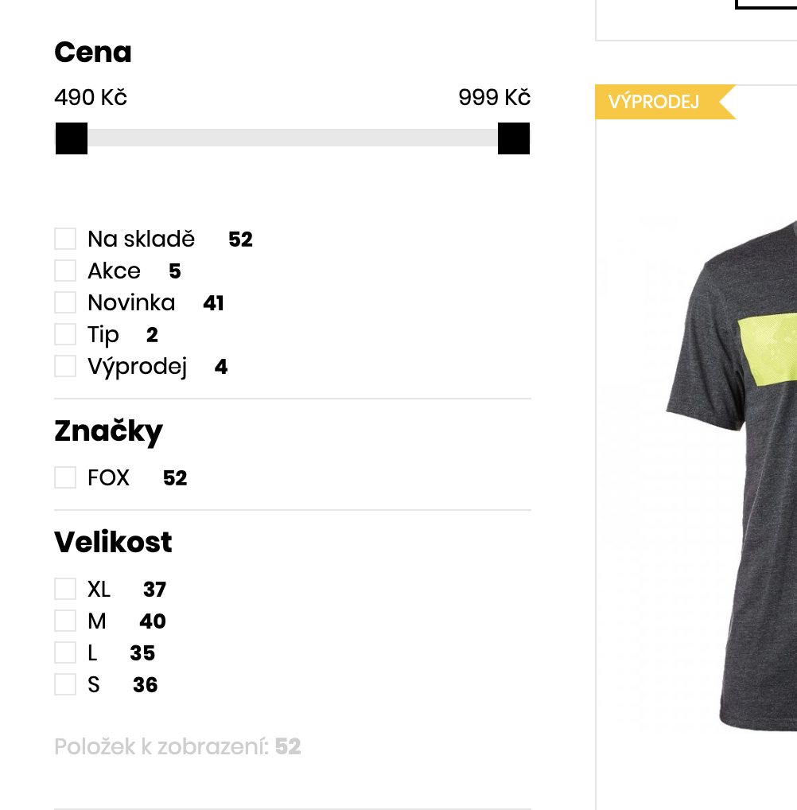Click the maximum price slider handle
This screenshot has width=797, height=810.
click(513, 138)
